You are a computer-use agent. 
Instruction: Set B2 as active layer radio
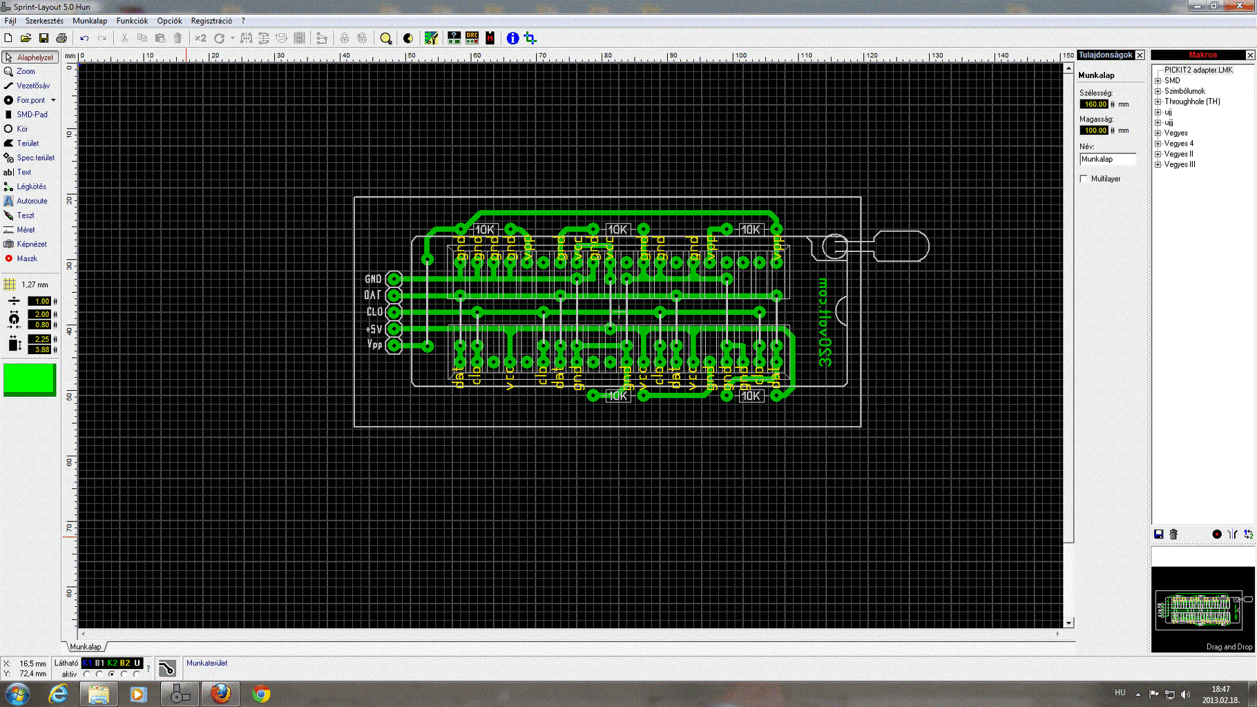click(x=124, y=675)
